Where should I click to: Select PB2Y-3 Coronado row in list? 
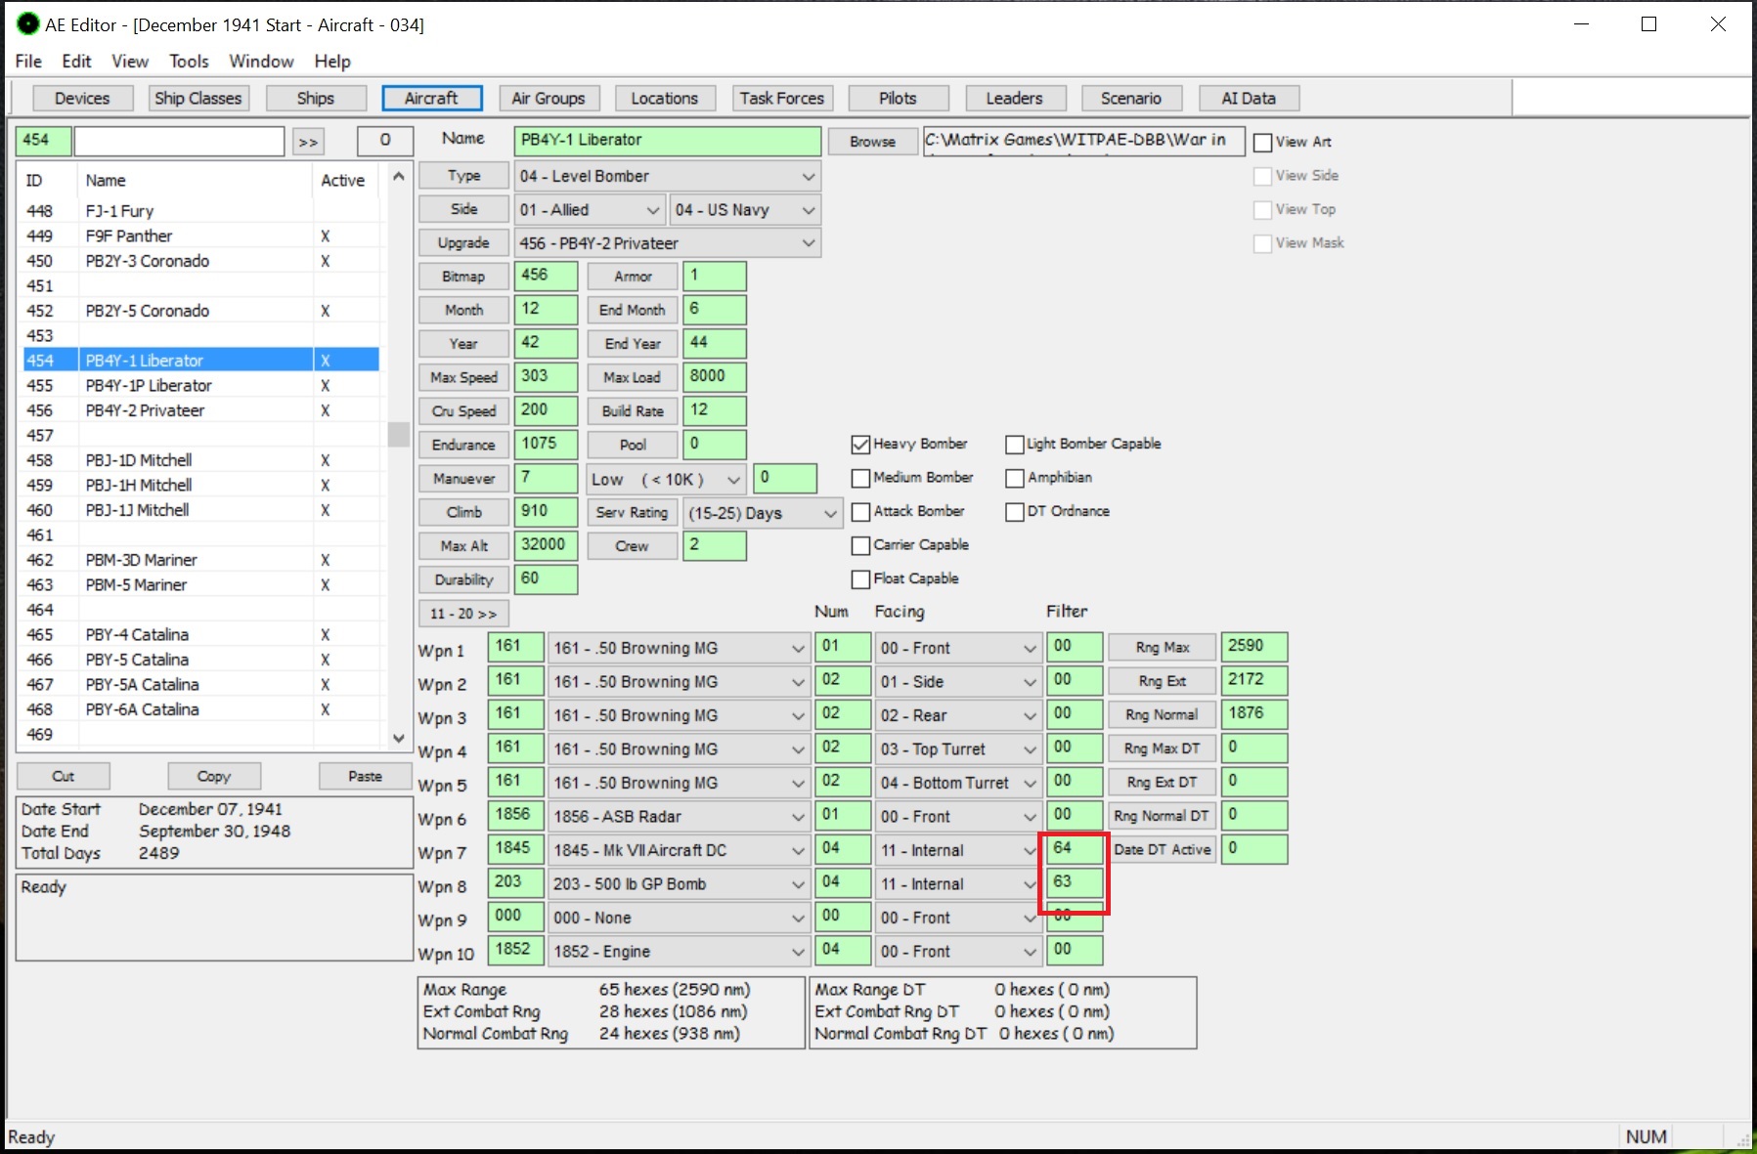click(200, 261)
